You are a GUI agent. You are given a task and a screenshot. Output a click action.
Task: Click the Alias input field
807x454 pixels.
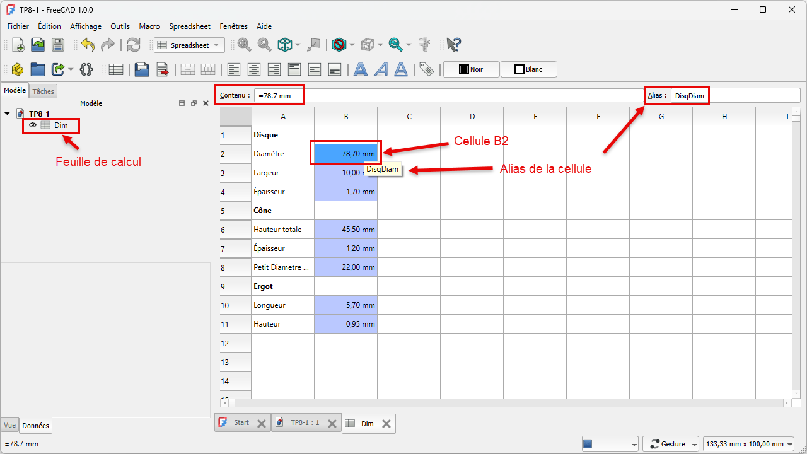pyautogui.click(x=735, y=96)
